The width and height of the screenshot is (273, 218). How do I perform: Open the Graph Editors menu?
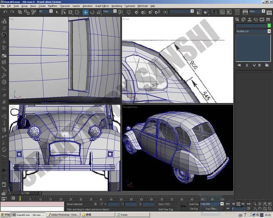click(102, 6)
